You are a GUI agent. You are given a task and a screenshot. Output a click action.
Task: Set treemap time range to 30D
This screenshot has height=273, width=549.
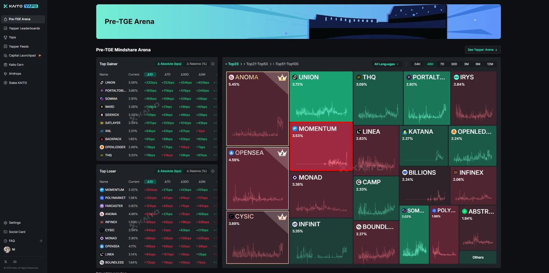coord(454,64)
